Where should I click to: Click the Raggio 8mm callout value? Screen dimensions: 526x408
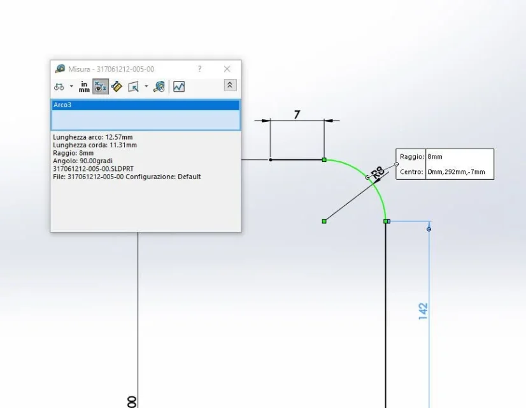tap(435, 156)
